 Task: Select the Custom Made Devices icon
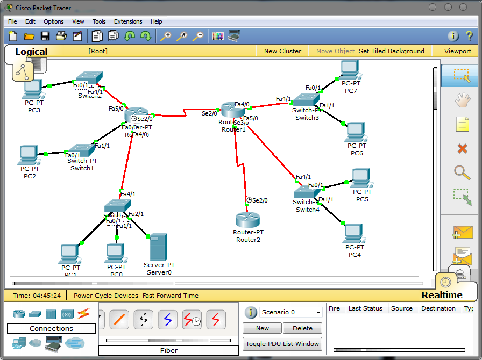point(53,344)
